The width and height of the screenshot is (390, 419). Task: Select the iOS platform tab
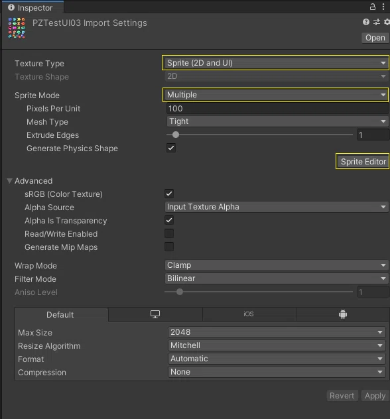coord(249,314)
